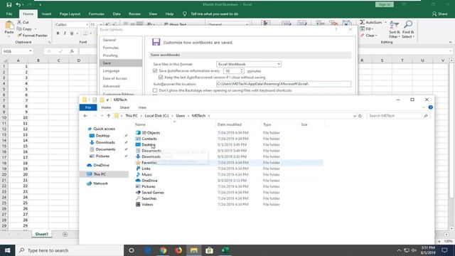Viewport: 455px width, 256px height.
Task: Expand File Explorer address history dropdown
Action: click(x=355, y=116)
